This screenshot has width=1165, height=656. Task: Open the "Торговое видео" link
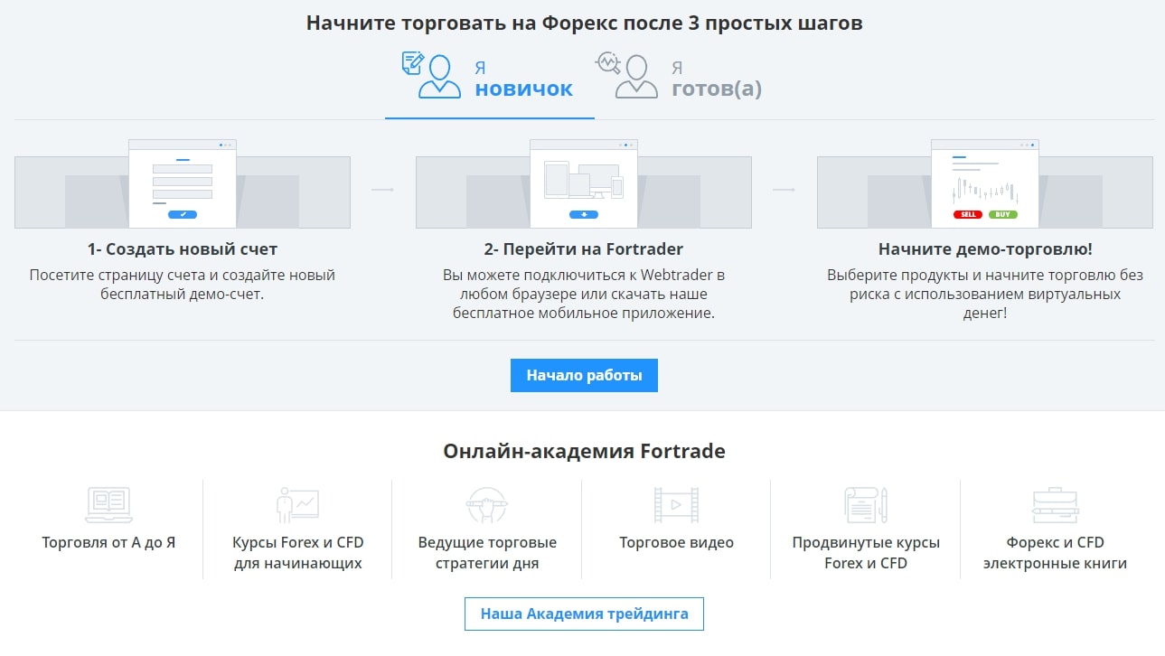(676, 543)
